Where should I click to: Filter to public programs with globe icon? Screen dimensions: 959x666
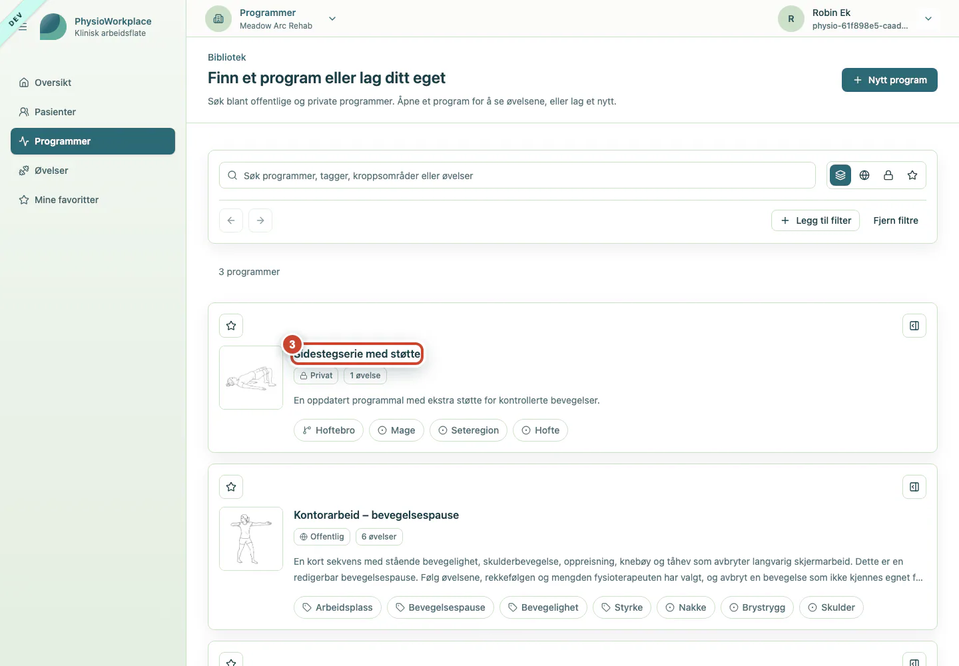point(864,175)
